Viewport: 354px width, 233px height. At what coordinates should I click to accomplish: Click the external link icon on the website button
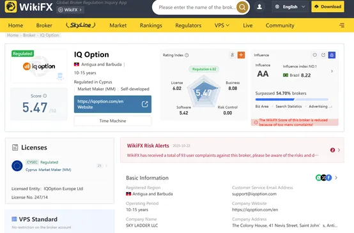click(x=144, y=104)
